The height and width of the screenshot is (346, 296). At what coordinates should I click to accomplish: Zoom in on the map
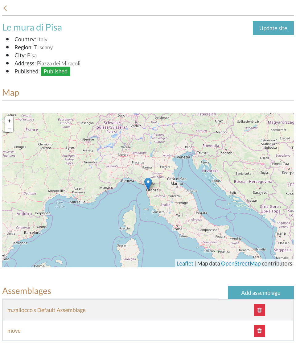coord(9,121)
